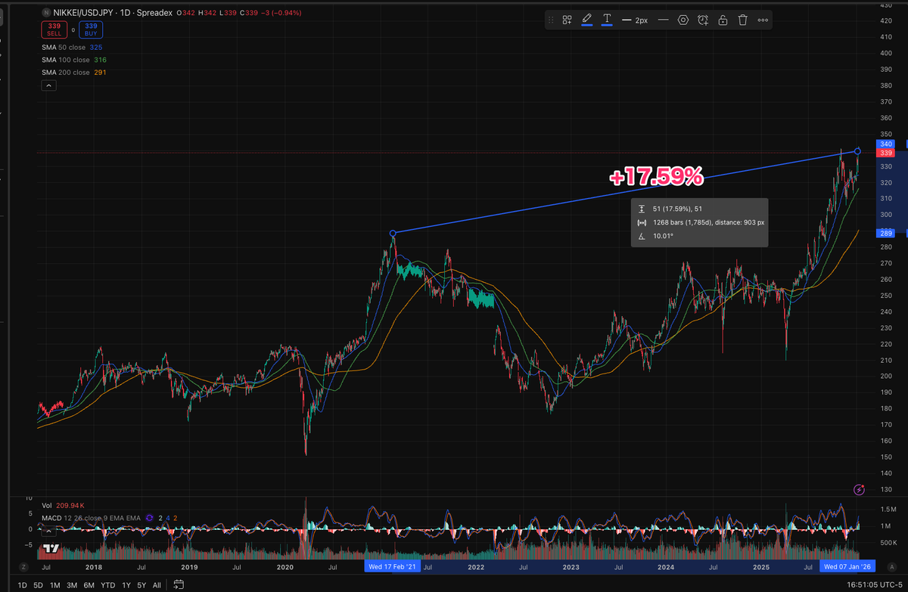Collapse the indicator legend with chevron
908x592 pixels.
(x=48, y=86)
